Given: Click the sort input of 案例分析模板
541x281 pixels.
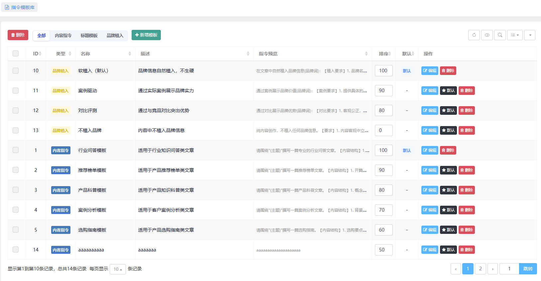Looking at the screenshot, I should [x=384, y=210].
